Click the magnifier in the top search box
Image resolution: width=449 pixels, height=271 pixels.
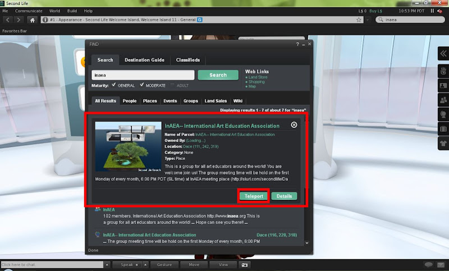381,20
